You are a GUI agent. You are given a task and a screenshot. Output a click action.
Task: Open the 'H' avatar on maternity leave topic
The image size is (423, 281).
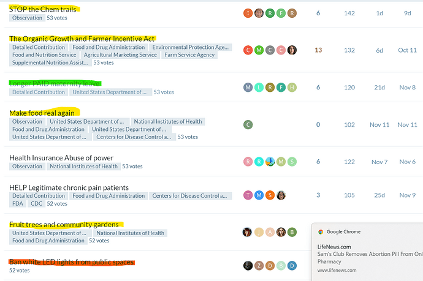coord(292,88)
